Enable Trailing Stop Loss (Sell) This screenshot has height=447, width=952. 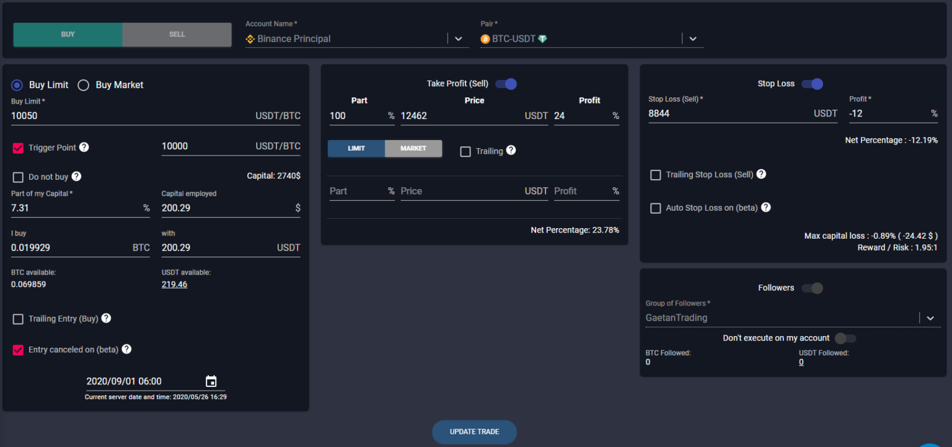(656, 175)
